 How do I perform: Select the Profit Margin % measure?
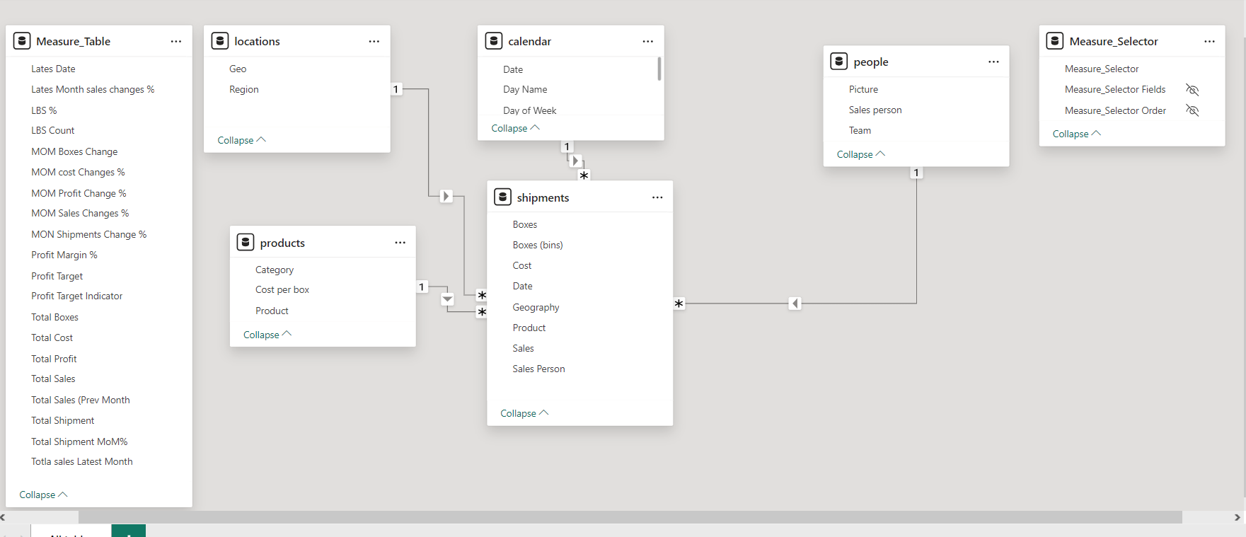[x=64, y=255]
